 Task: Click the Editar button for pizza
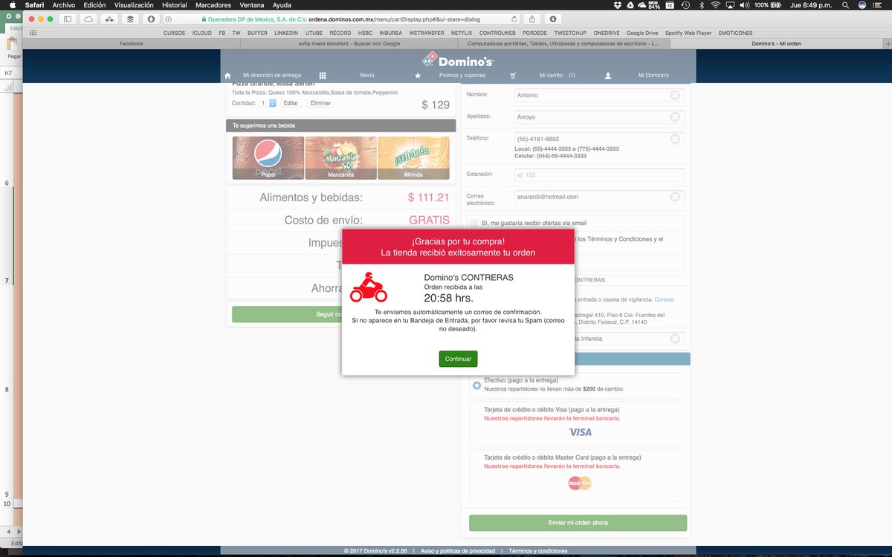coord(291,103)
